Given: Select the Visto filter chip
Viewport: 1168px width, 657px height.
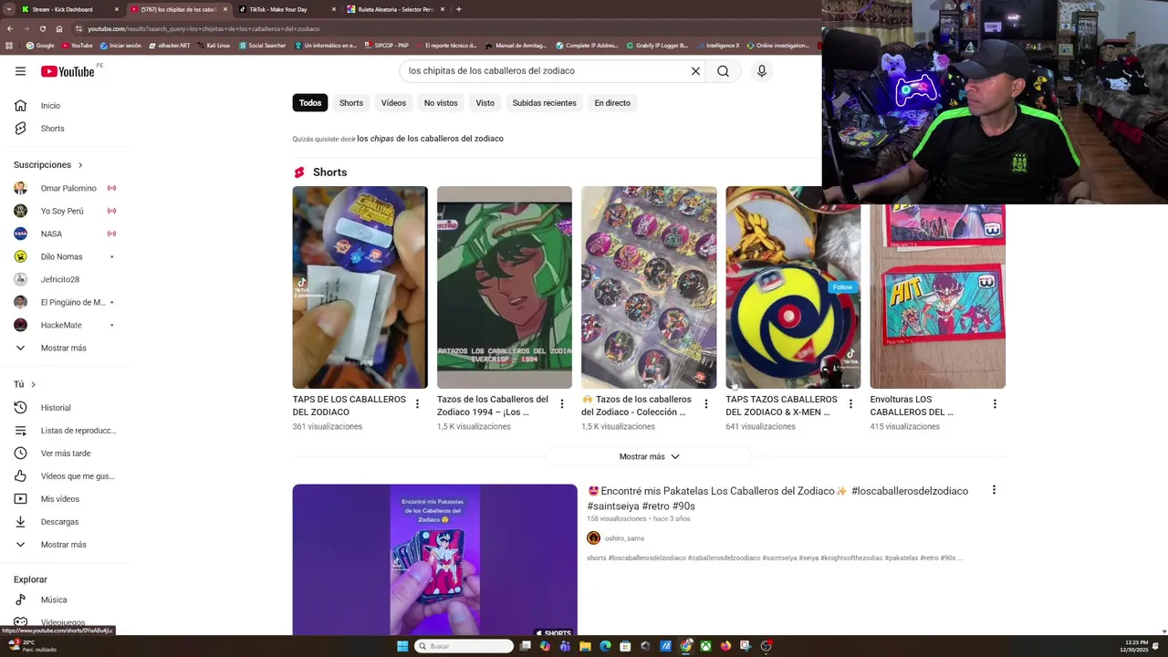Looking at the screenshot, I should 485,103.
